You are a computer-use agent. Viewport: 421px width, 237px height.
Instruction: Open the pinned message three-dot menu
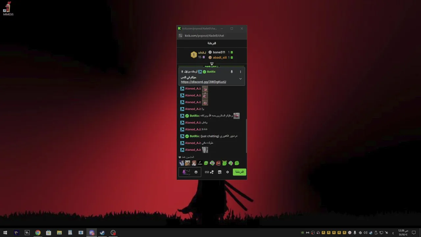240,72
